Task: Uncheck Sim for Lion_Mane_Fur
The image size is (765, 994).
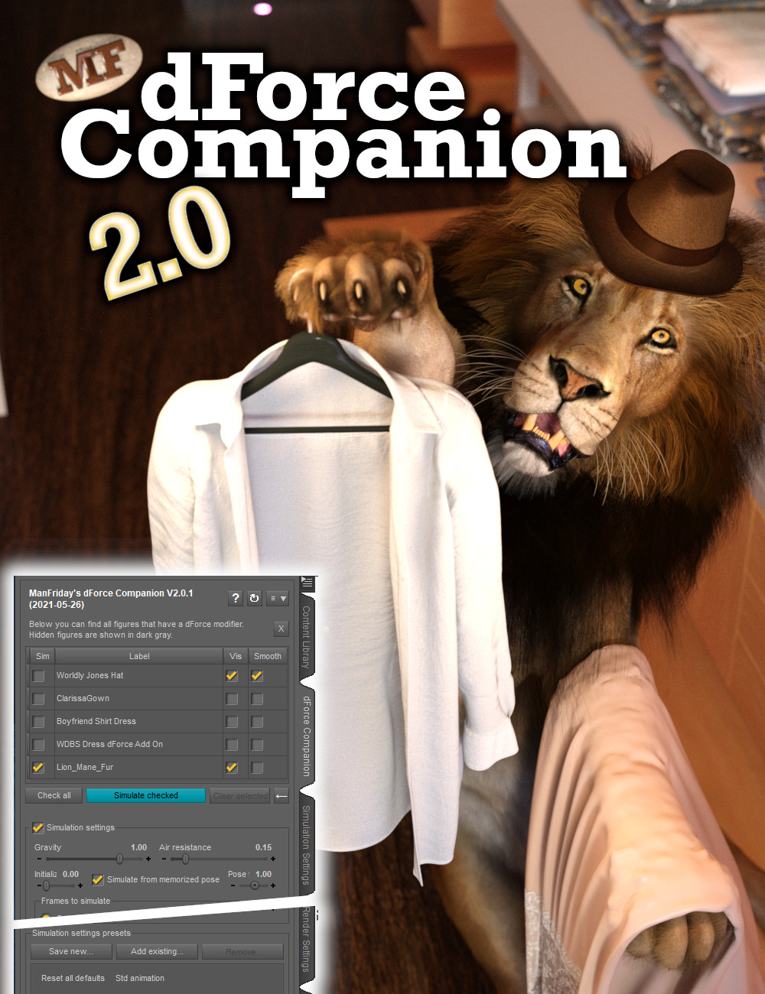Action: 38,768
